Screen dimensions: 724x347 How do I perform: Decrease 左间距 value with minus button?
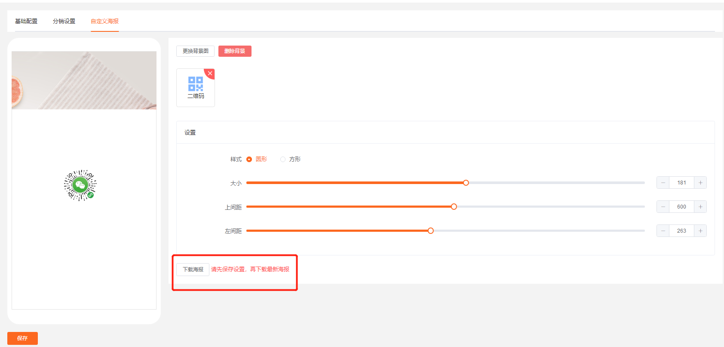[x=663, y=231]
